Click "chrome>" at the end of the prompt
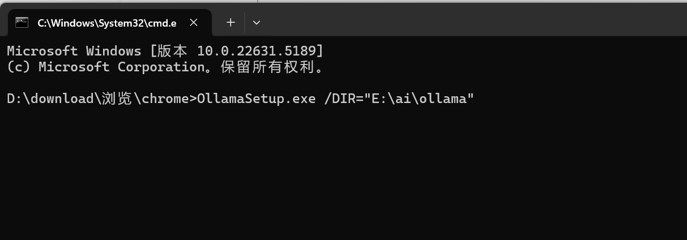 pos(169,98)
